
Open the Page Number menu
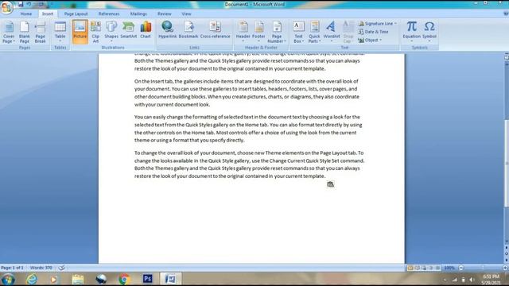click(277, 32)
